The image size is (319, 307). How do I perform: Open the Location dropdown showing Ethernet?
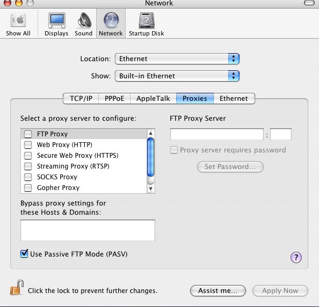(177, 59)
